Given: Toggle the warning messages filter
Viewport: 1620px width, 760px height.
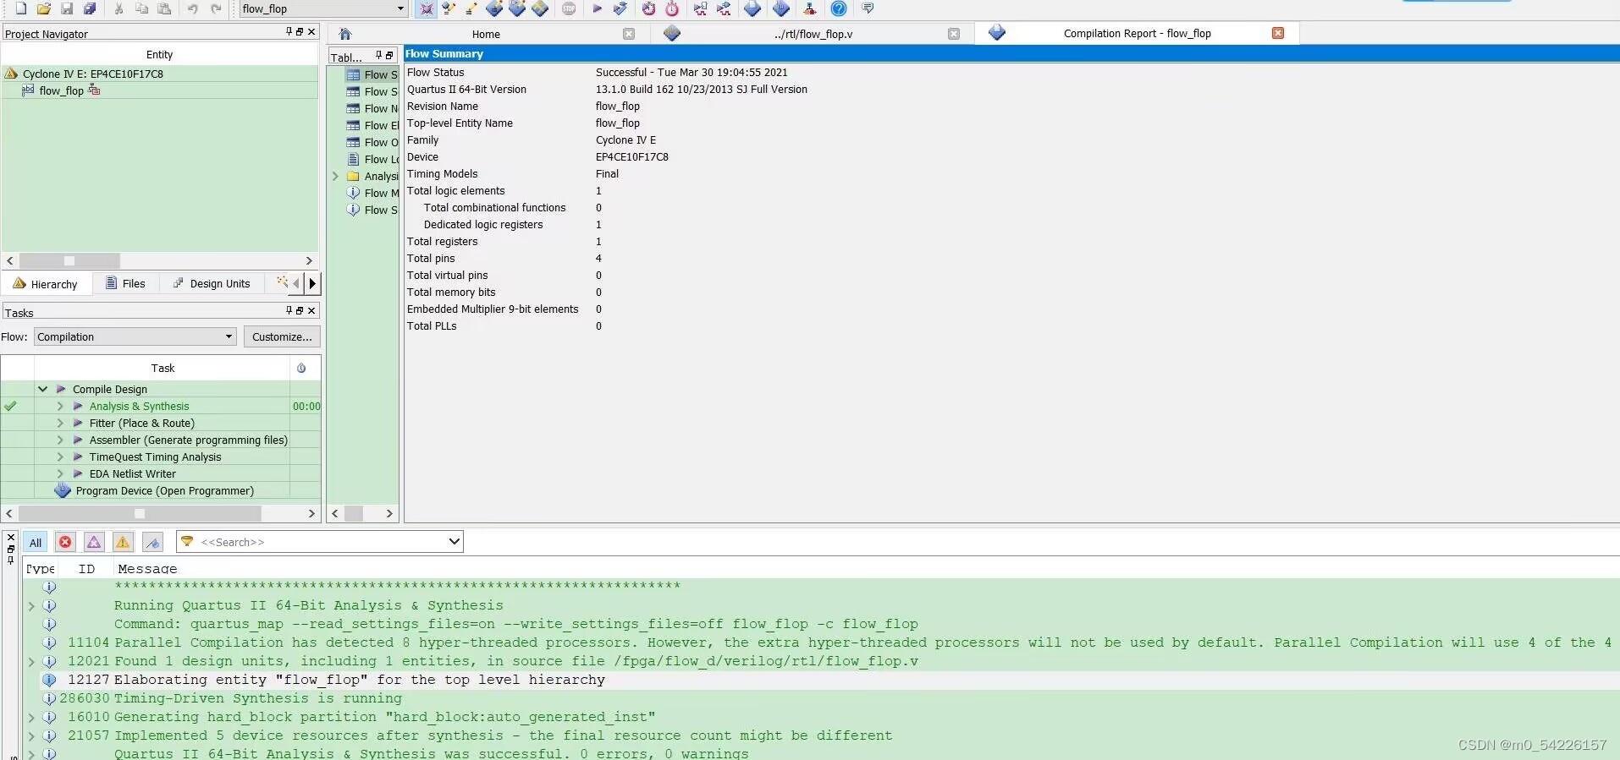Looking at the screenshot, I should (x=123, y=543).
